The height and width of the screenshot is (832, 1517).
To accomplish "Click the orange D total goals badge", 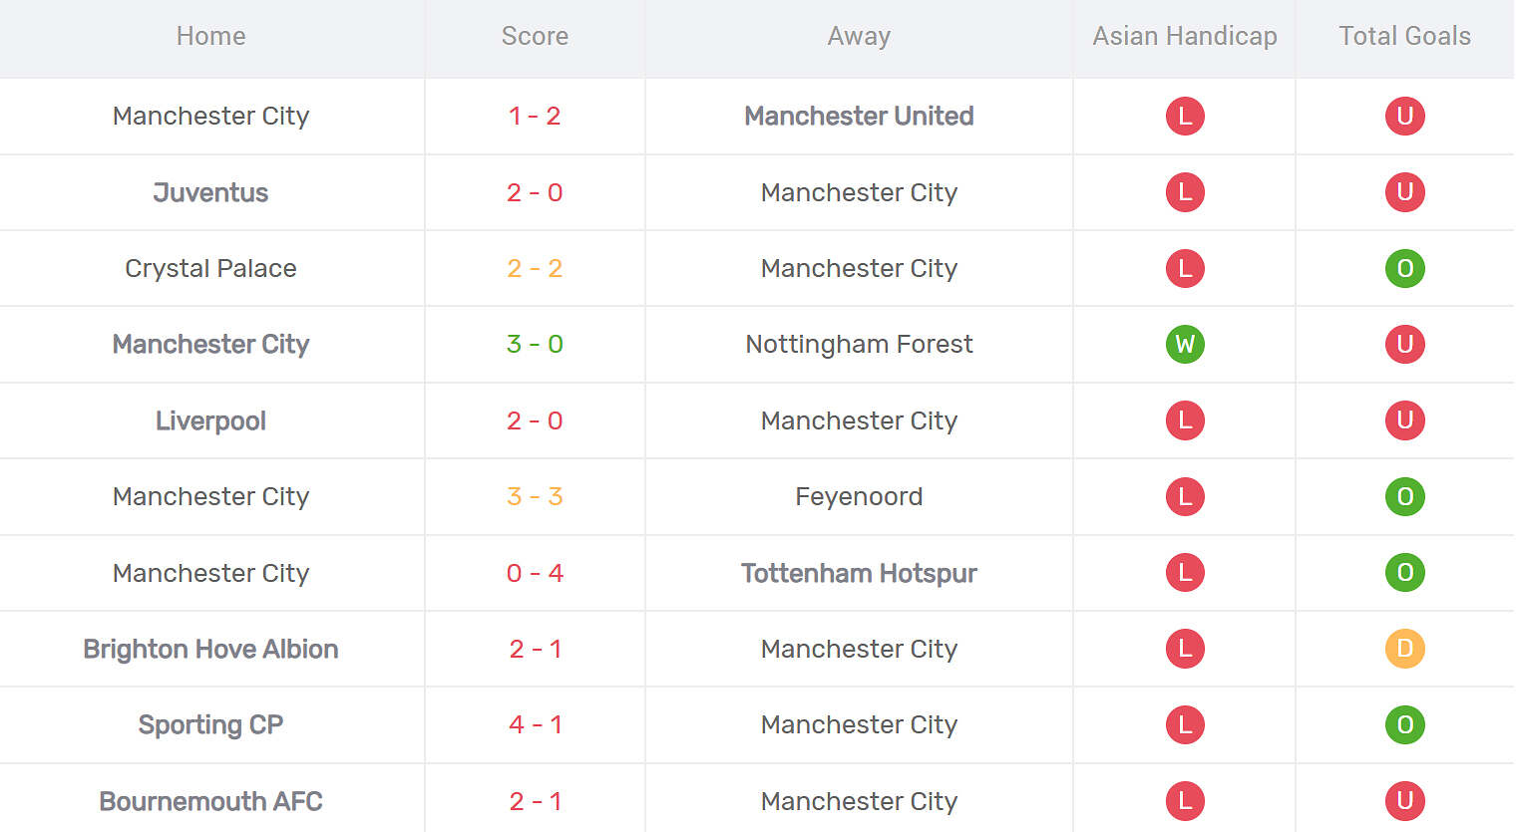I will click(x=1404, y=649).
